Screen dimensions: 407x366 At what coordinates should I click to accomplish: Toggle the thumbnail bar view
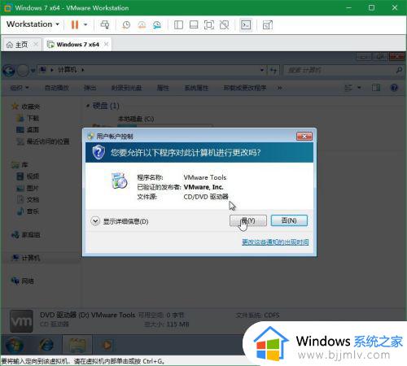(194, 25)
